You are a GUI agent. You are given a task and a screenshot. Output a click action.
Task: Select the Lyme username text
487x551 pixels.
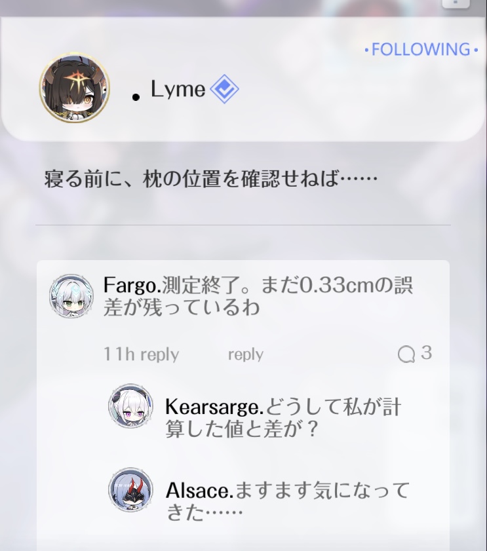tap(178, 89)
